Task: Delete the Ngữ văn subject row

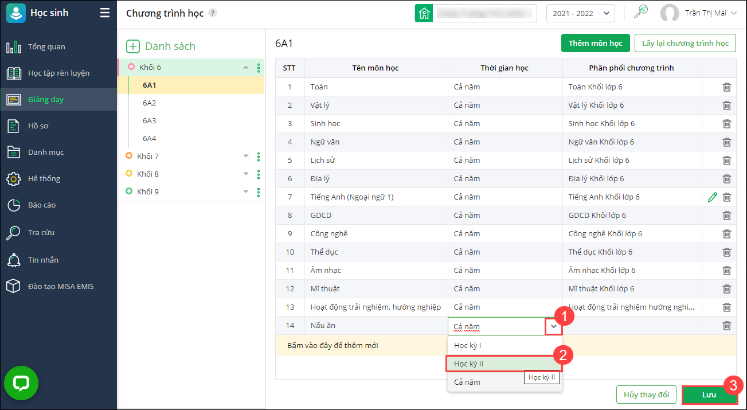Action: tap(726, 142)
